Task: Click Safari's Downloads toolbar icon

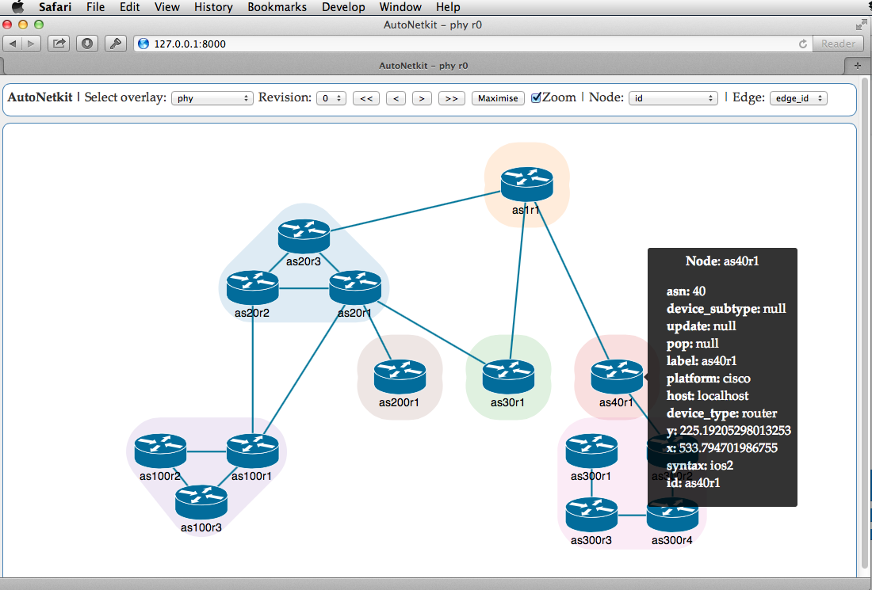Action: pyautogui.click(x=87, y=44)
